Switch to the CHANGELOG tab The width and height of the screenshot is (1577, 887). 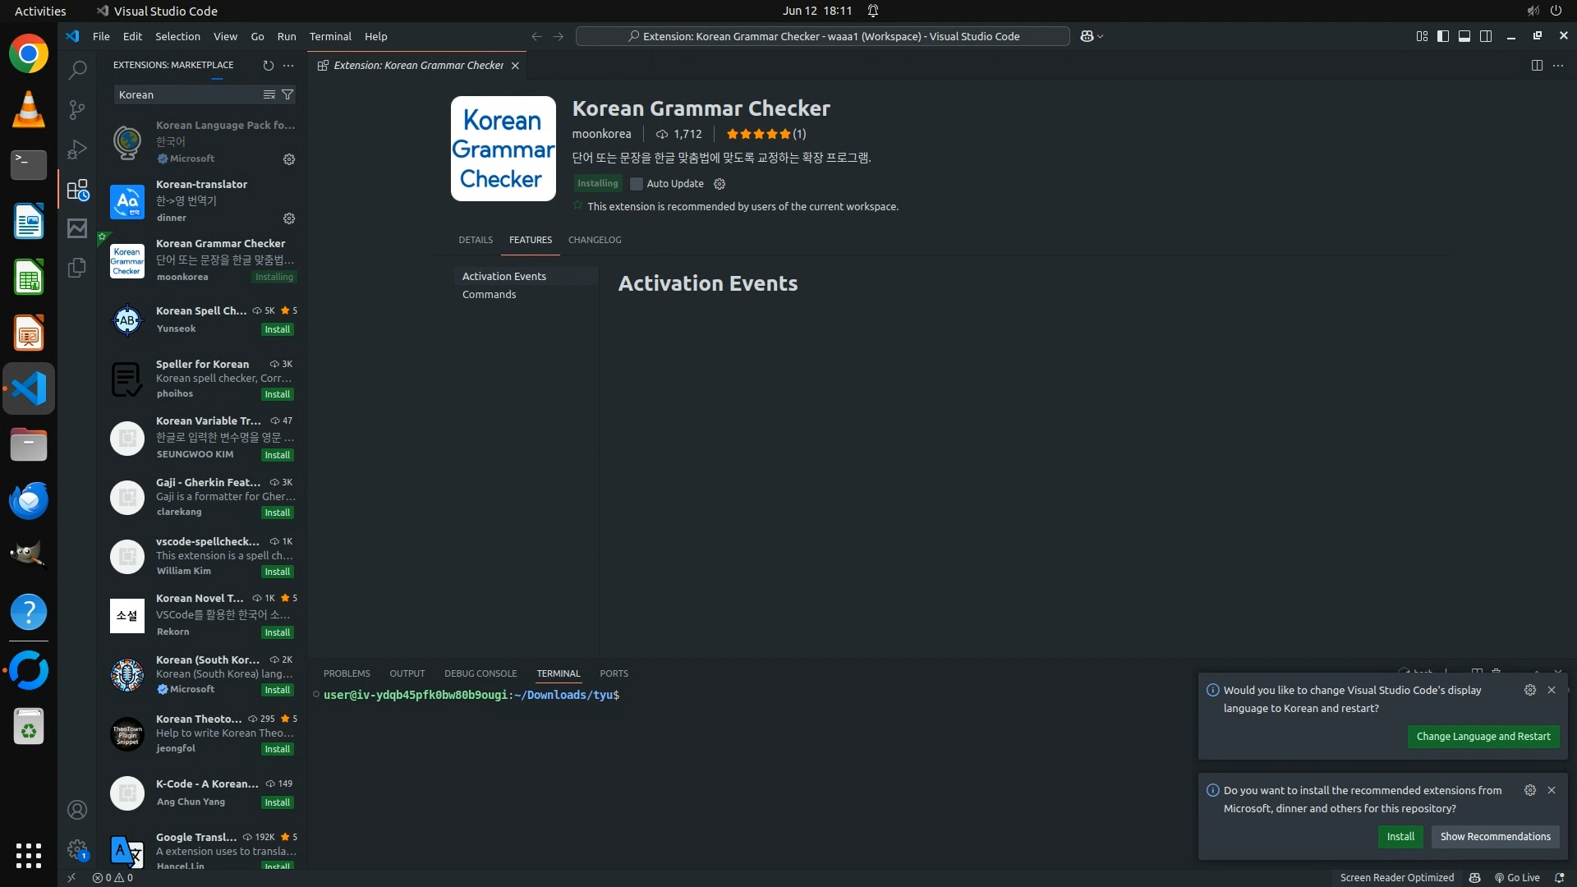click(595, 240)
